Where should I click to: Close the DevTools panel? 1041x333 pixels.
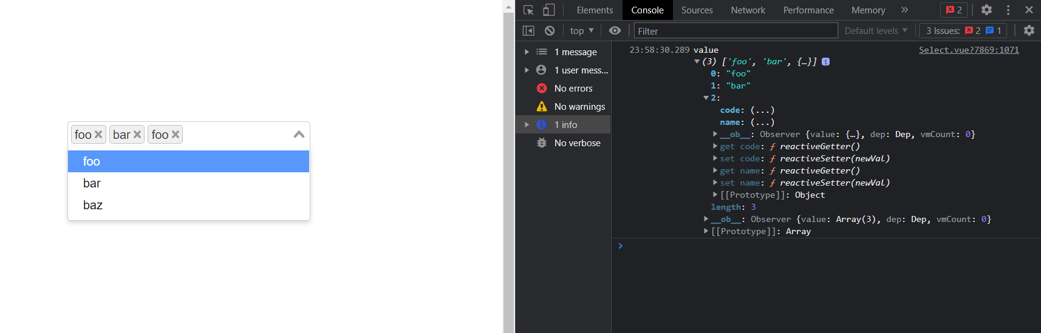(1029, 10)
